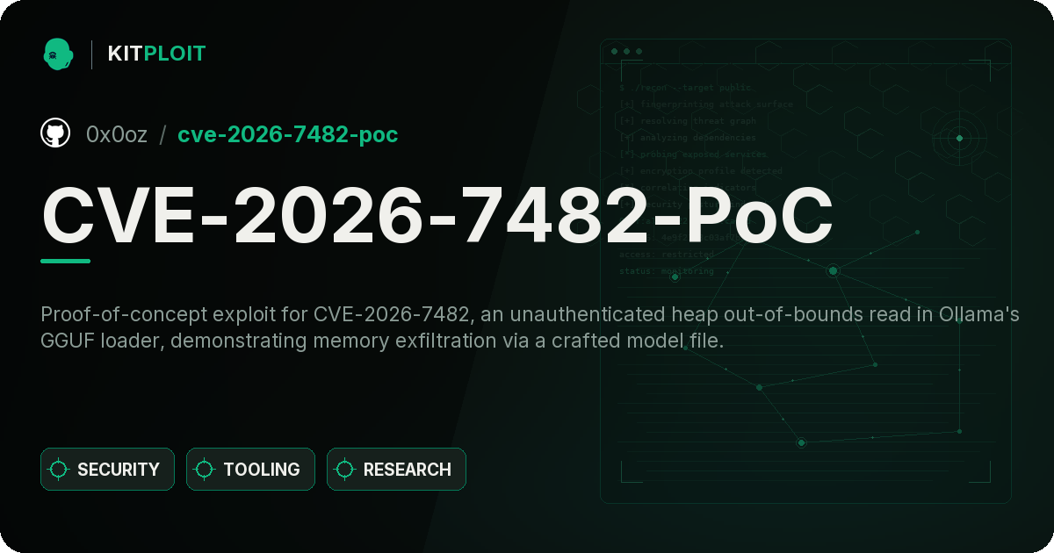Open the cve-2026-7482-poc repository link
Image resolution: width=1054 pixels, height=553 pixels.
288,134
